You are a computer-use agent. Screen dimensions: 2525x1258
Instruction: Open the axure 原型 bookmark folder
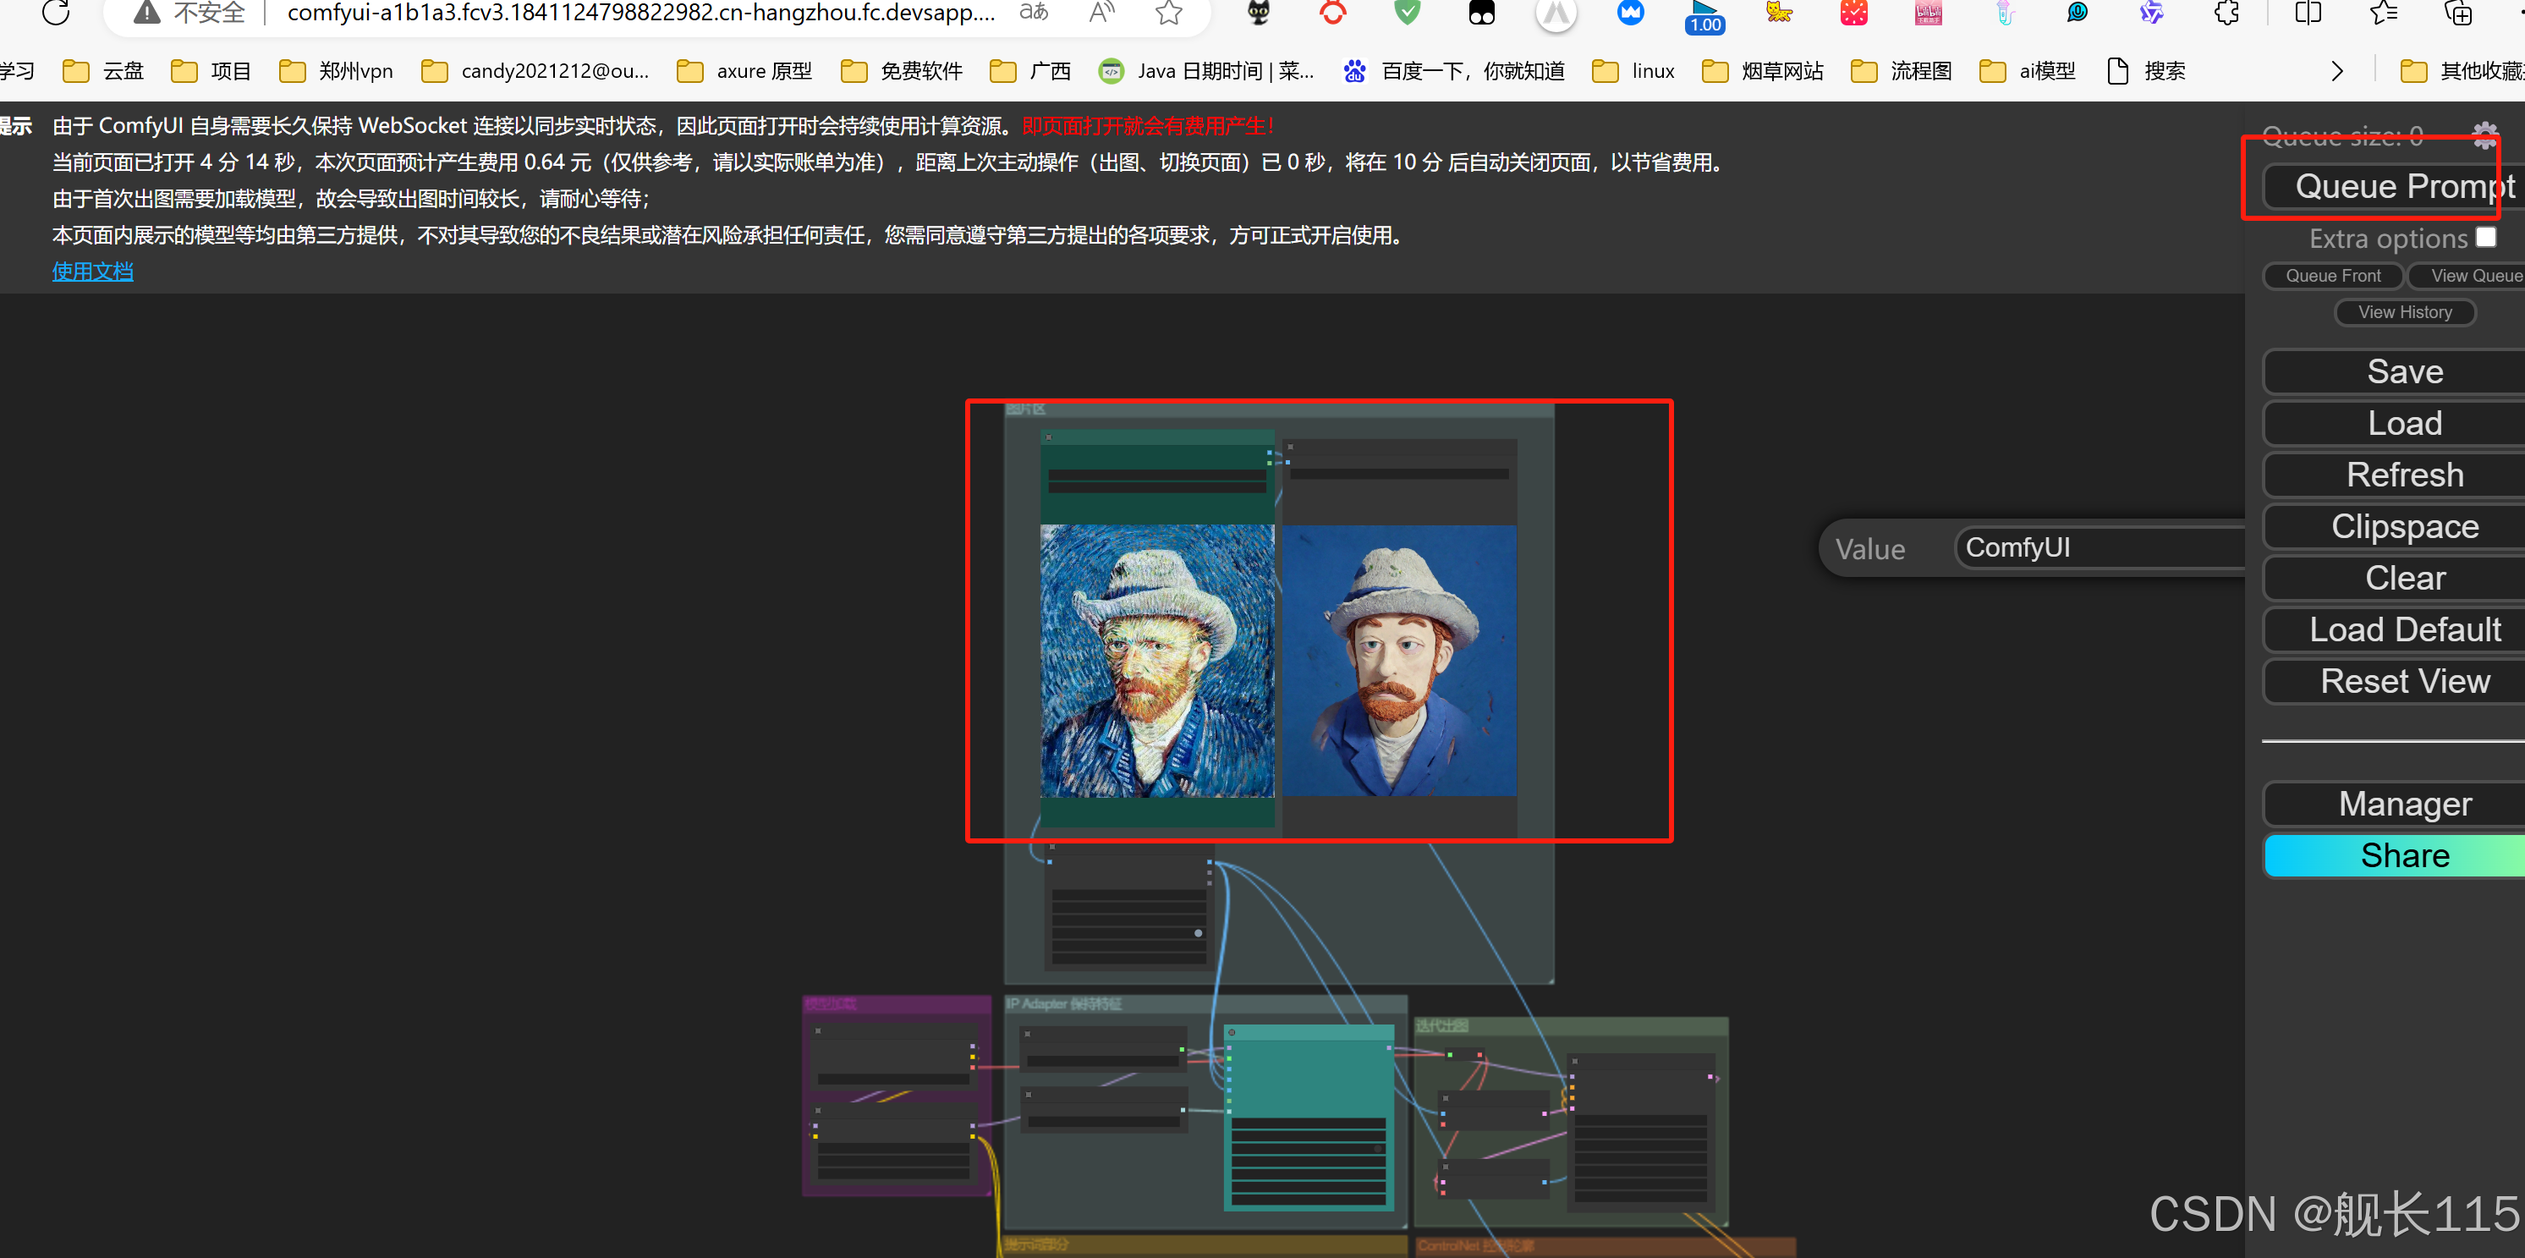coord(745,70)
